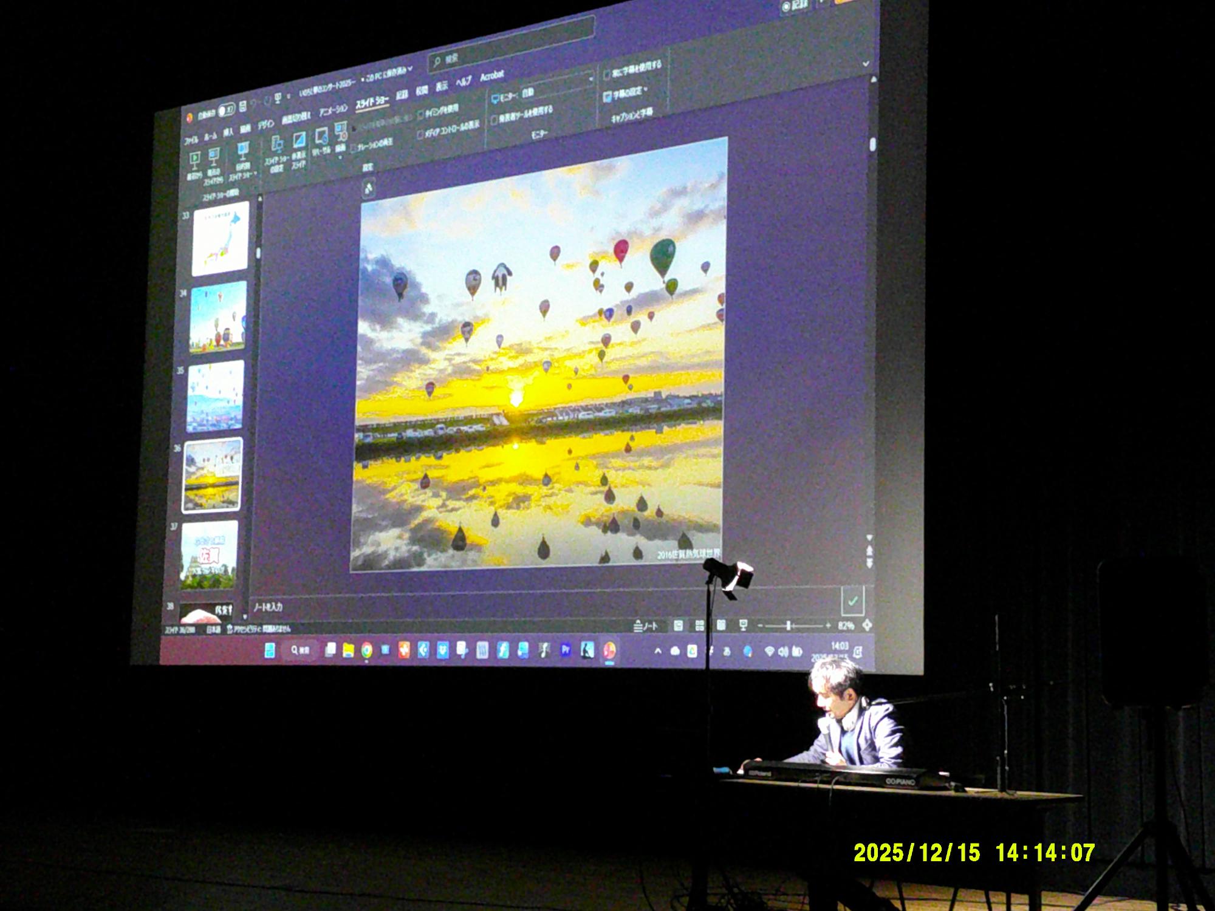Select slide 34 thumbnail in the panel
Viewport: 1215px width, 911px height.
(x=218, y=317)
